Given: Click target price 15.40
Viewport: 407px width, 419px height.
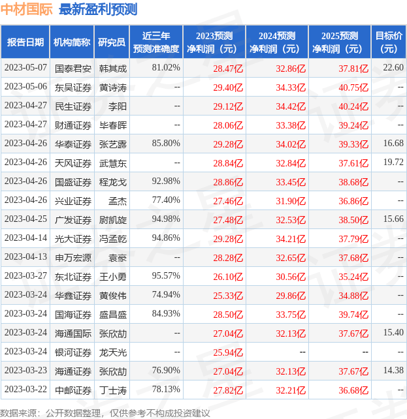Looking at the screenshot, I should tap(393, 332).
